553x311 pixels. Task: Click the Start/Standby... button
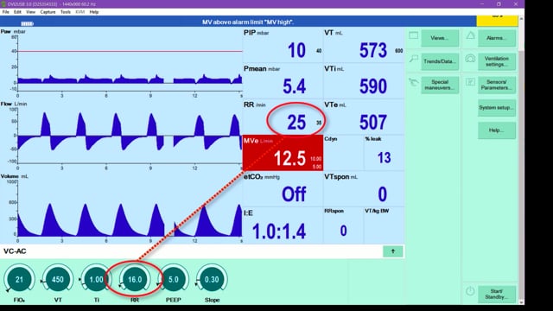(497, 294)
